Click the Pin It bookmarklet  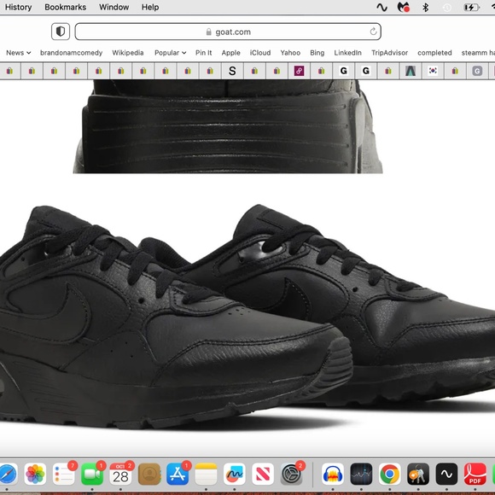point(204,53)
